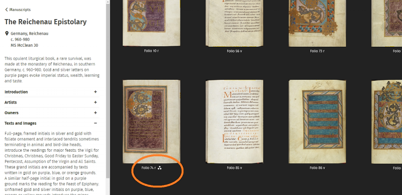Click the plus icon next to Artists
The width and height of the screenshot is (402, 195).
[95, 103]
